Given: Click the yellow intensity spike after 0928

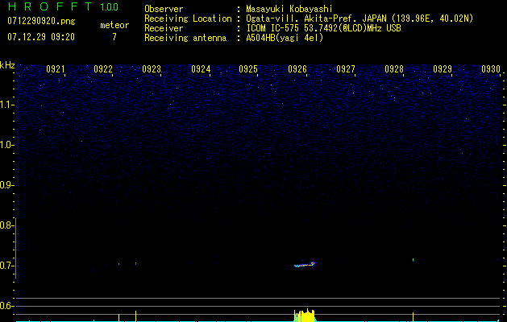Looking at the screenshot, I should [413, 317].
